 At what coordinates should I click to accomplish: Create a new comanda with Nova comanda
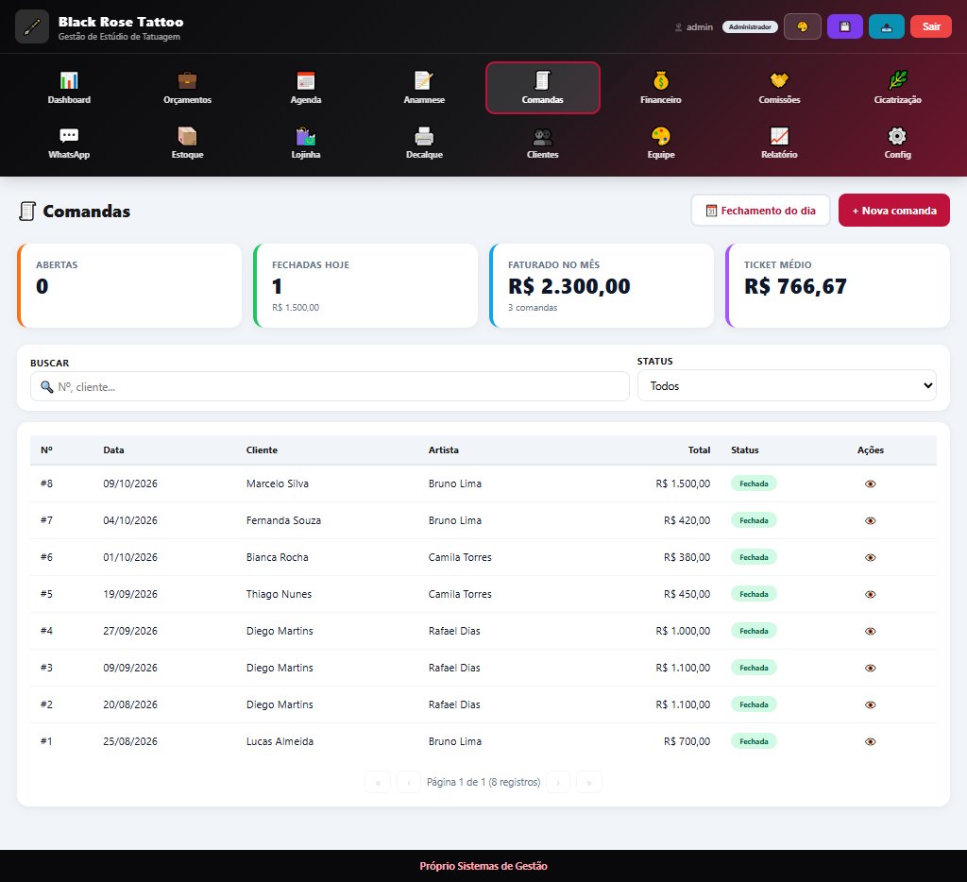894,211
